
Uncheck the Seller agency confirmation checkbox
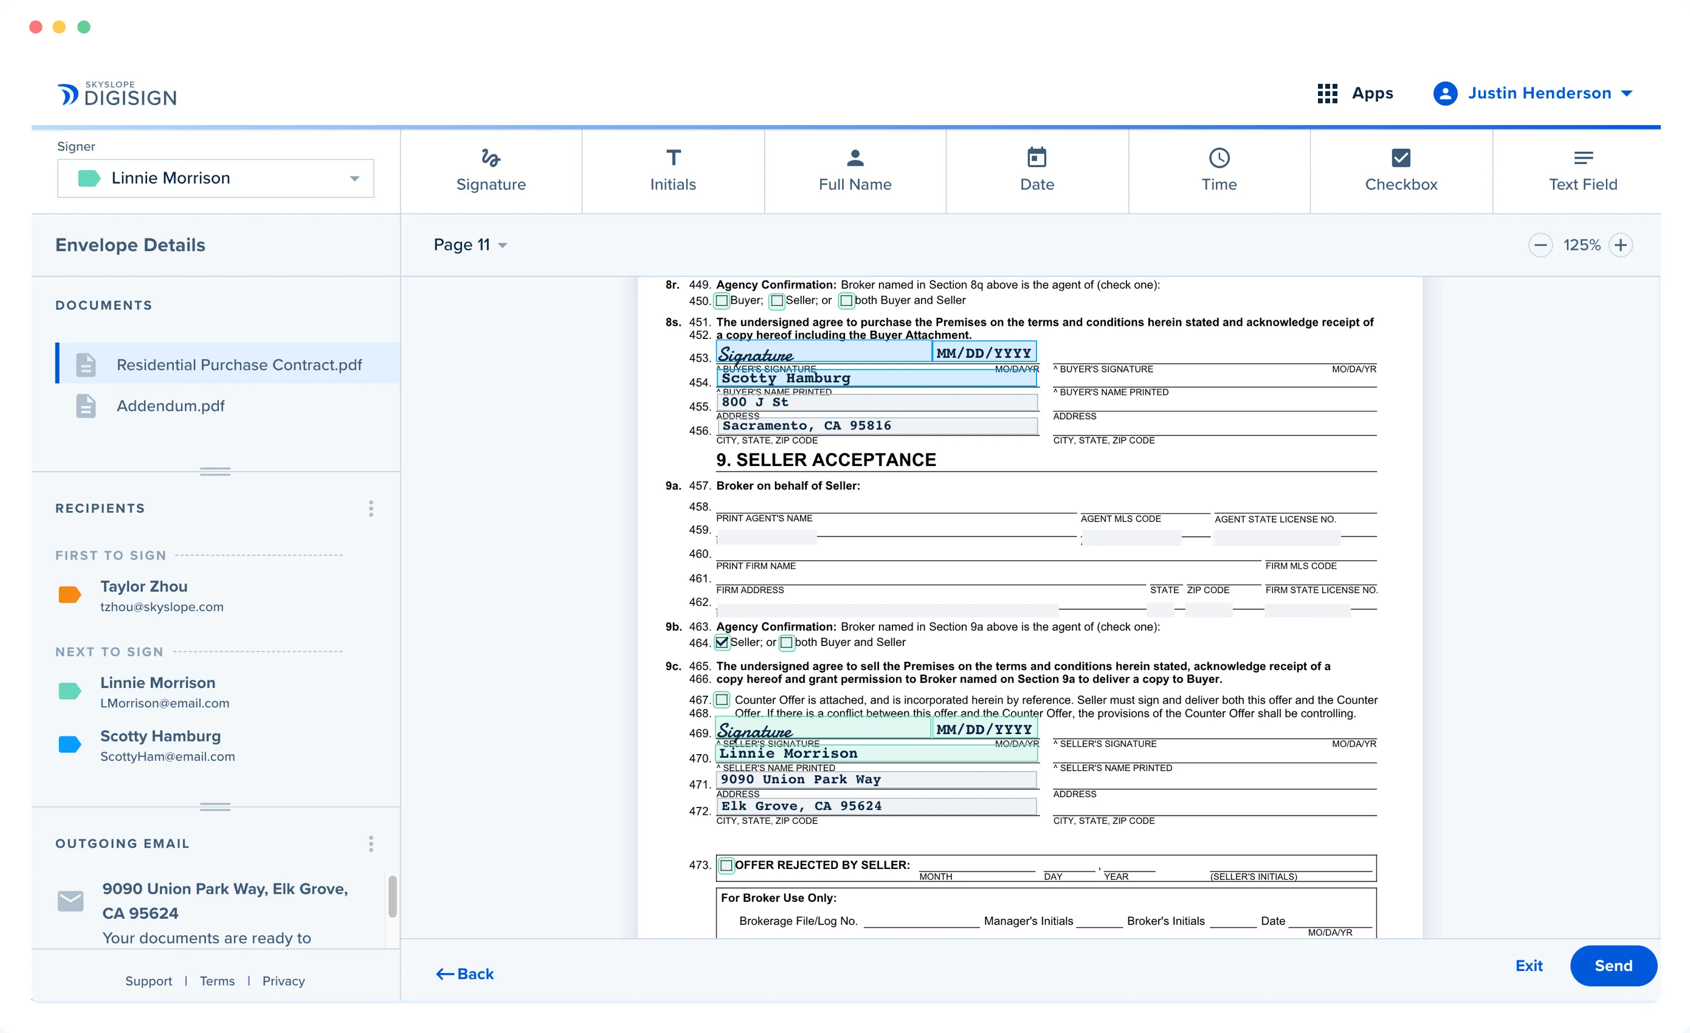[x=722, y=642]
